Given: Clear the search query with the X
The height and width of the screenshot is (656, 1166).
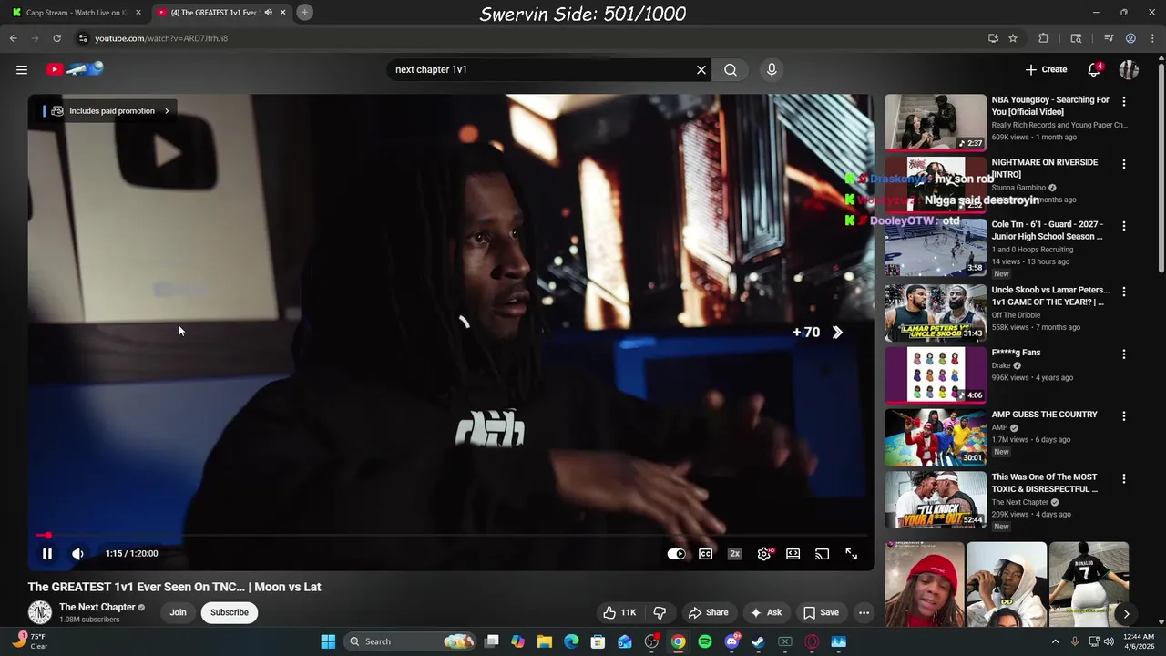Looking at the screenshot, I should click(x=701, y=69).
